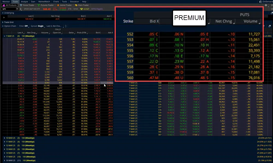This screenshot has height=163, width=273.
Task: Click the Underlying section detach icon
Action: click(272, 13)
